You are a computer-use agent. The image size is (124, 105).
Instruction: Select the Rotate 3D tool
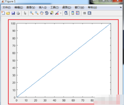coord(47,13)
